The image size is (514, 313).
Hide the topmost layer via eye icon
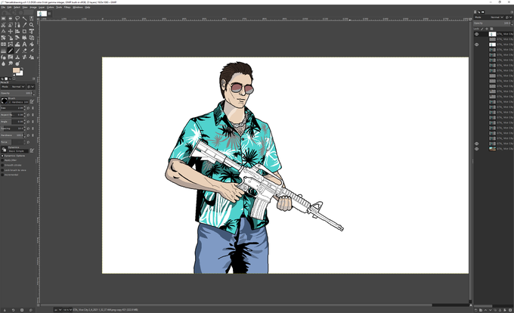click(x=477, y=34)
